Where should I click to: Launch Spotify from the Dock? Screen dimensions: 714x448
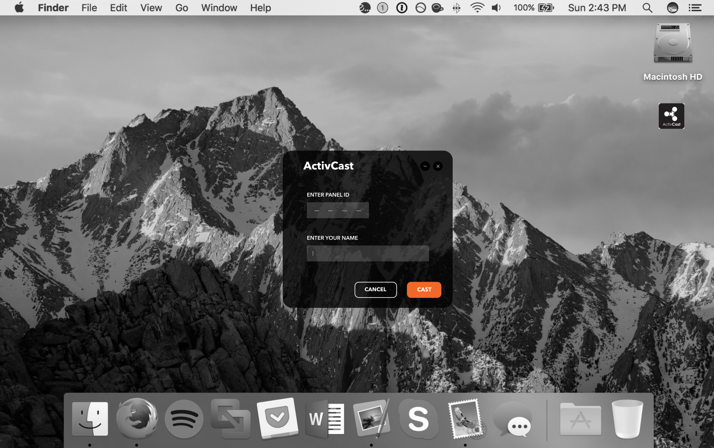[x=184, y=419]
